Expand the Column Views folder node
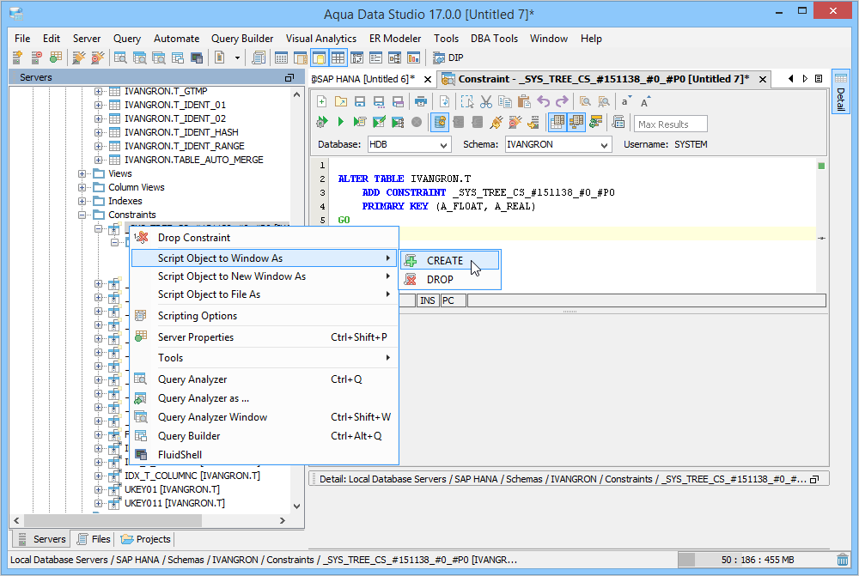The width and height of the screenshot is (859, 576). coord(82,187)
